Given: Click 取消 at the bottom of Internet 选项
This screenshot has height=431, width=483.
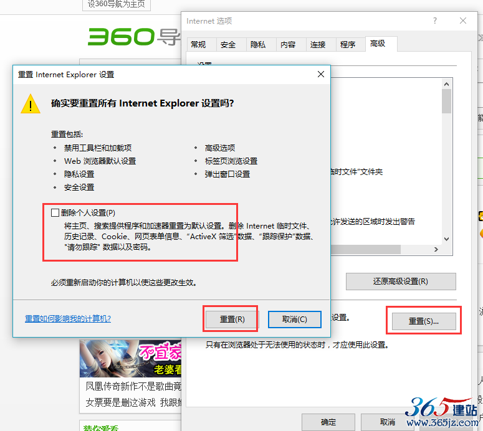Looking at the screenshot, I should tap(387, 422).
